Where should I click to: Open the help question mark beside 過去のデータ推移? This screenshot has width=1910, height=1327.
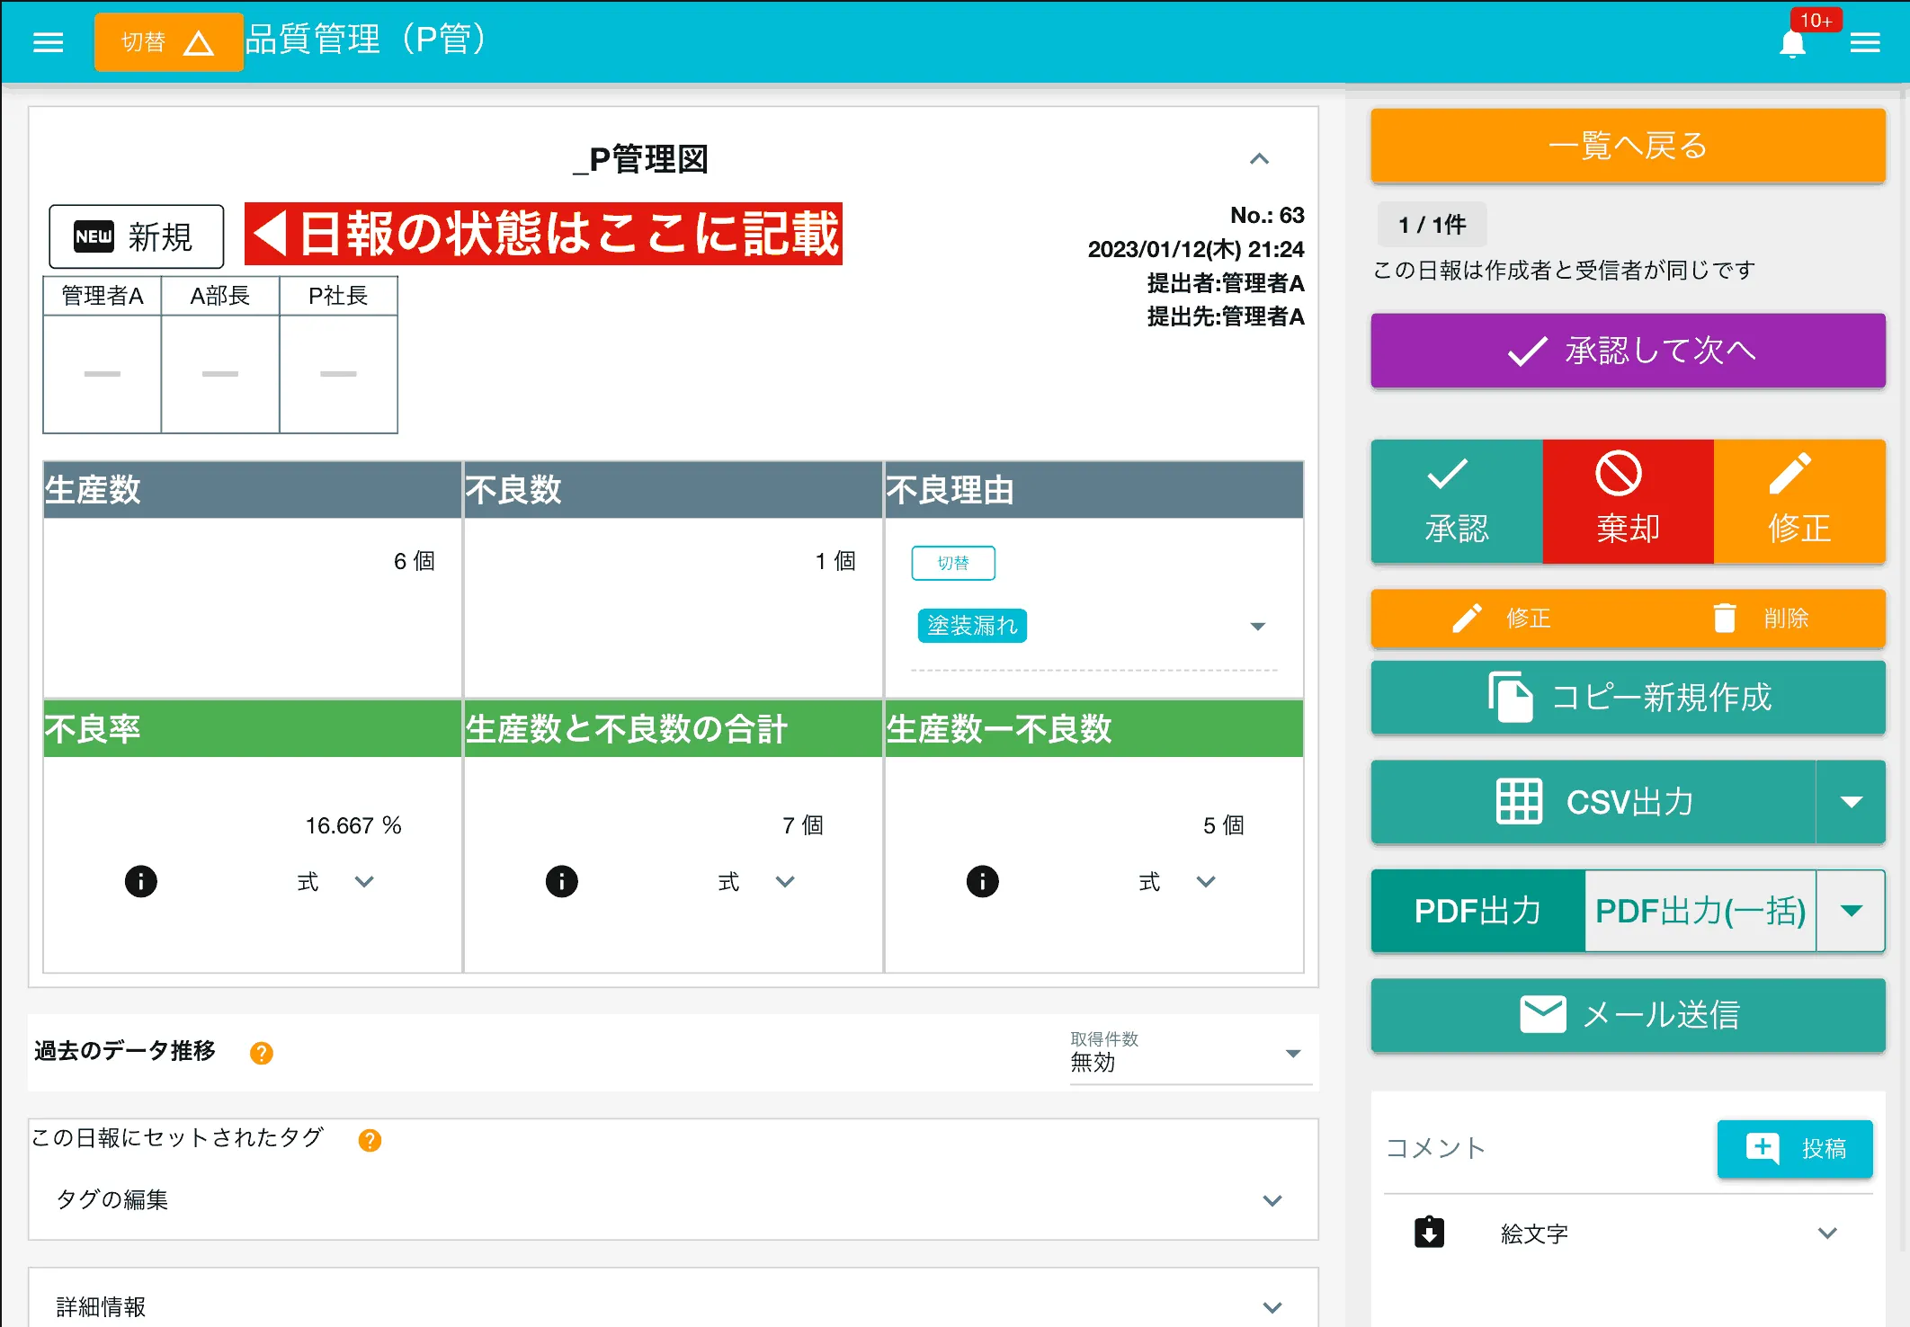pyautogui.click(x=261, y=1053)
